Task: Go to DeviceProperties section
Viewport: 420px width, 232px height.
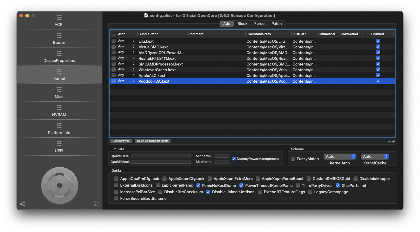Action: point(59,56)
